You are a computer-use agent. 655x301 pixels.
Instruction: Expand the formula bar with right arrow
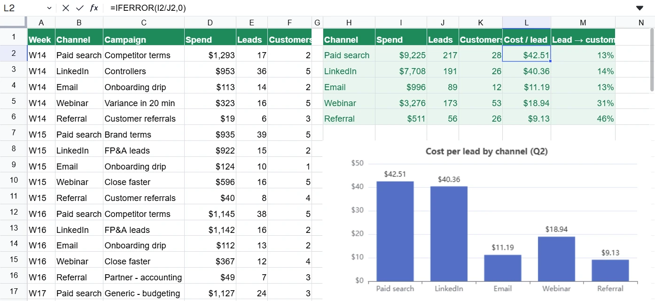tap(639, 8)
